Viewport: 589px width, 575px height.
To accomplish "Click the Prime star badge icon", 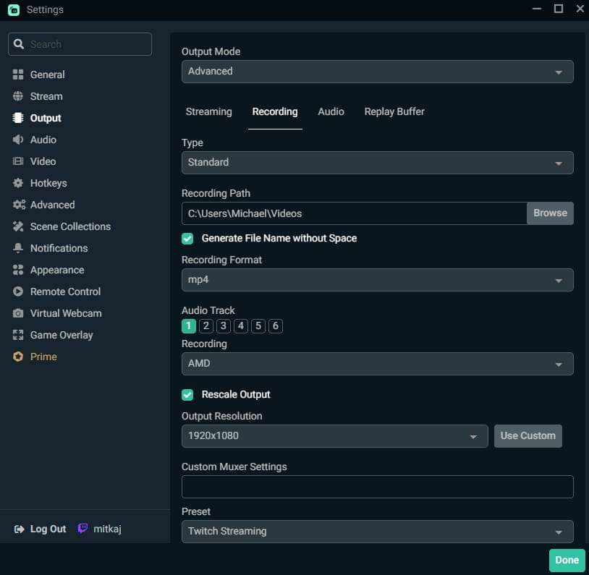I will pyautogui.click(x=18, y=357).
